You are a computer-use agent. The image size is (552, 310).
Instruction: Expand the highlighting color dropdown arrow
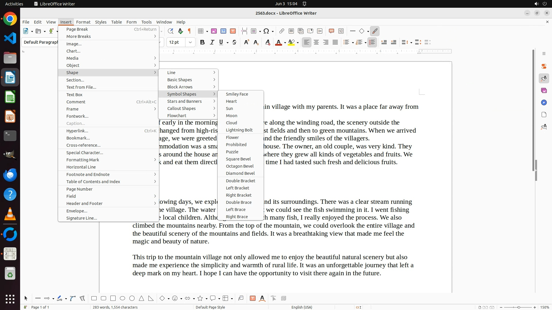tap(298, 42)
